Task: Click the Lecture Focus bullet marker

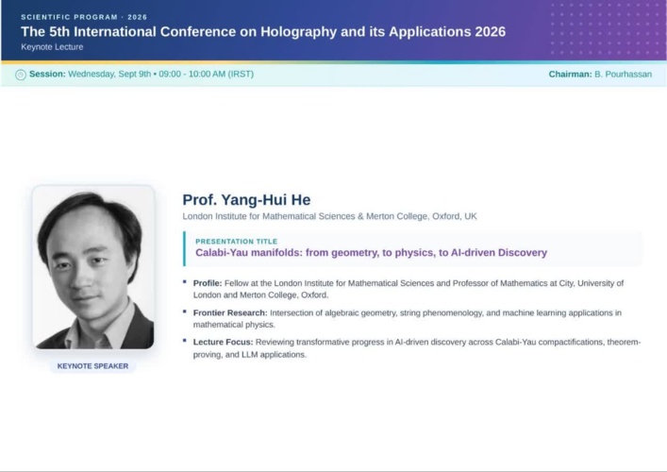Action: [x=185, y=341]
